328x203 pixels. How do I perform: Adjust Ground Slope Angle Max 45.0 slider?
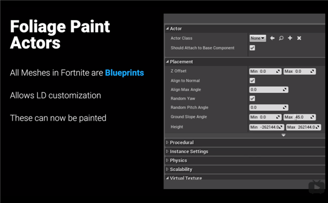pyautogui.click(x=299, y=117)
